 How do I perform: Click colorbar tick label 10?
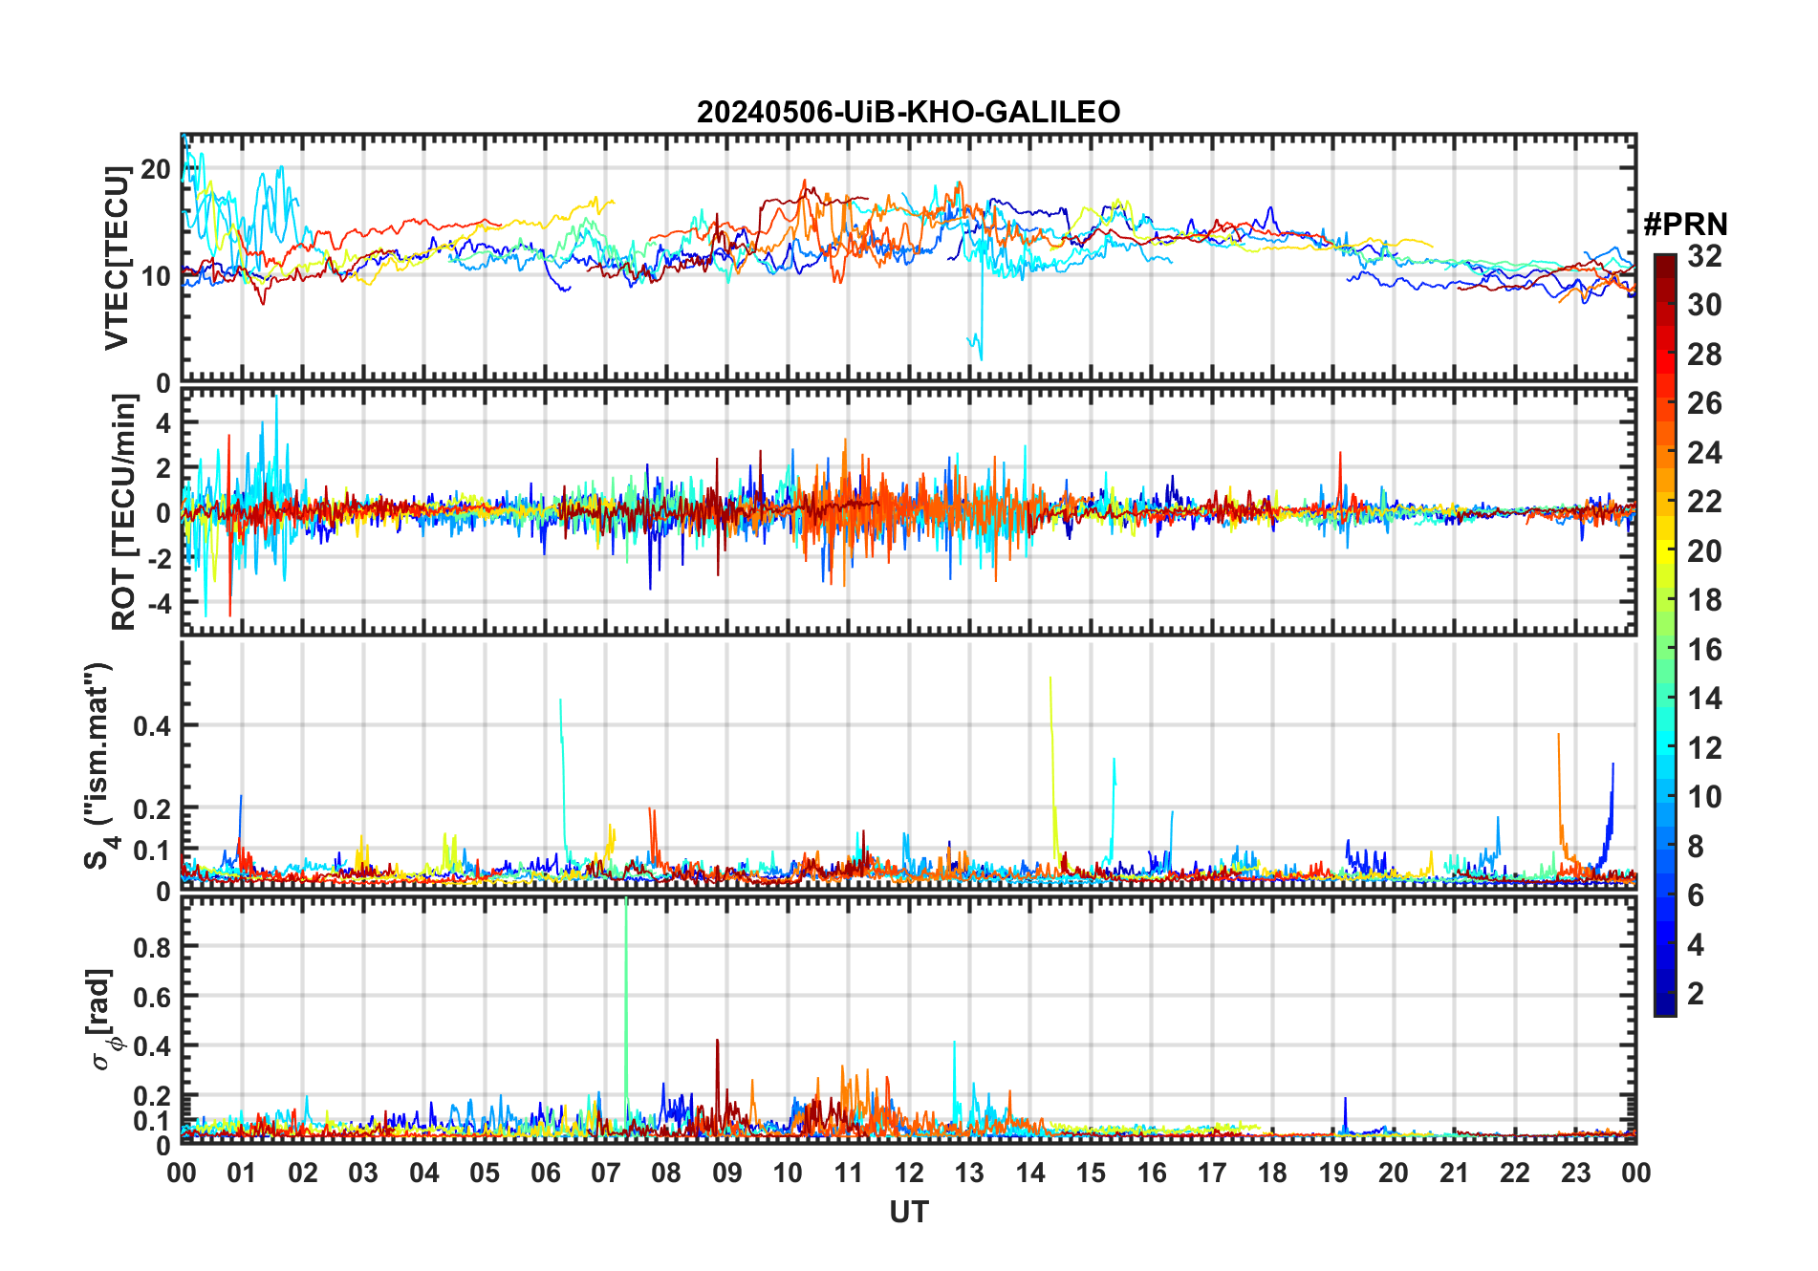1704,796
